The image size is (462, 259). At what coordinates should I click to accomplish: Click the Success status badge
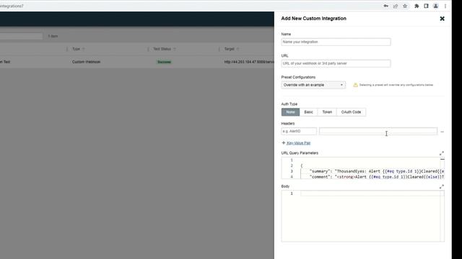164,62
